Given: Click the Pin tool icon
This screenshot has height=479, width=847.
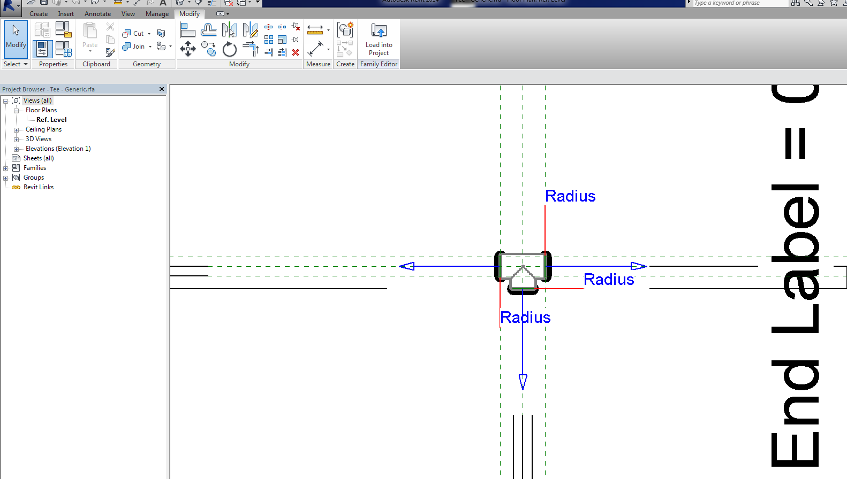Looking at the screenshot, I should click(x=296, y=40).
